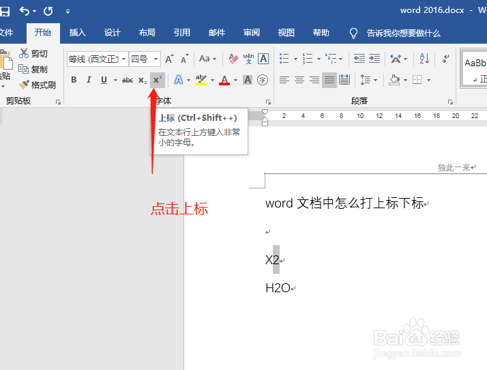Viewport: 487px width, 370px height.
Task: Click the Undo arrow icon
Action: [x=25, y=11]
